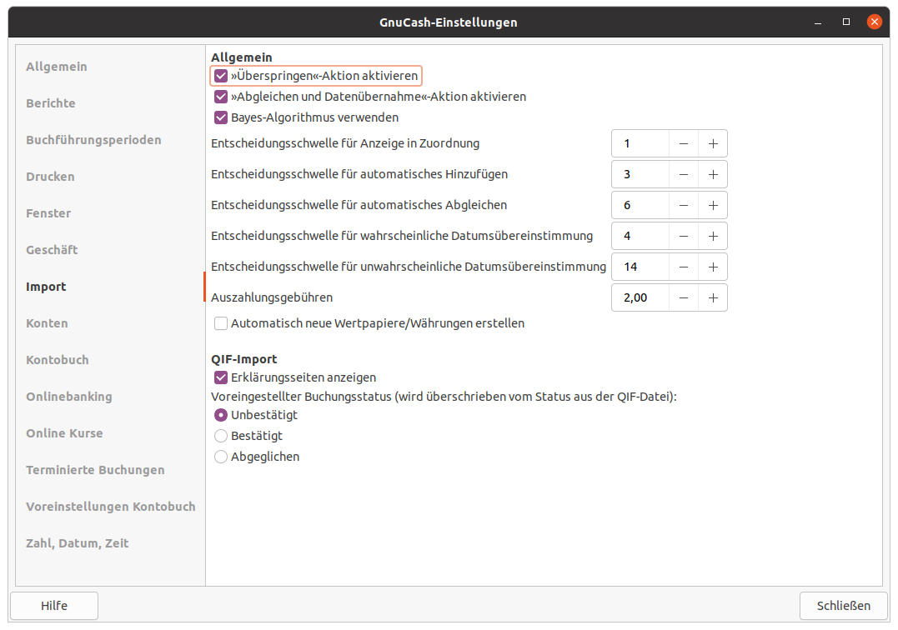Viewport: 898px width, 630px height.
Task: Increase unwahrscheinliche Datumsübereinstimmung threshold
Action: click(x=713, y=267)
